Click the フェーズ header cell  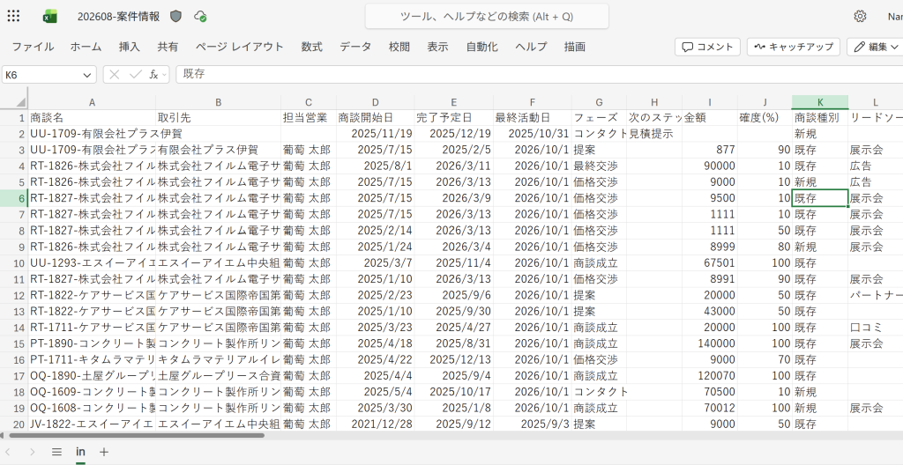[x=599, y=118]
